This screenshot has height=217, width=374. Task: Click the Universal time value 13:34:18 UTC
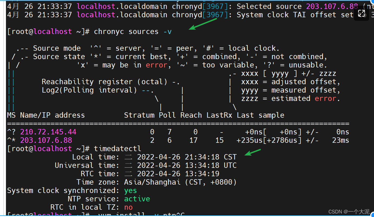[x=210, y=165]
